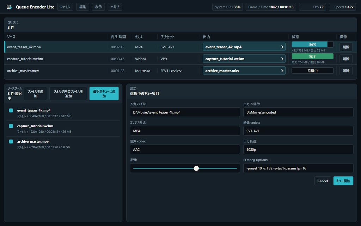Expand output selector capture_tutorial.webm
Screen dimensions: 361x226
click(244, 59)
